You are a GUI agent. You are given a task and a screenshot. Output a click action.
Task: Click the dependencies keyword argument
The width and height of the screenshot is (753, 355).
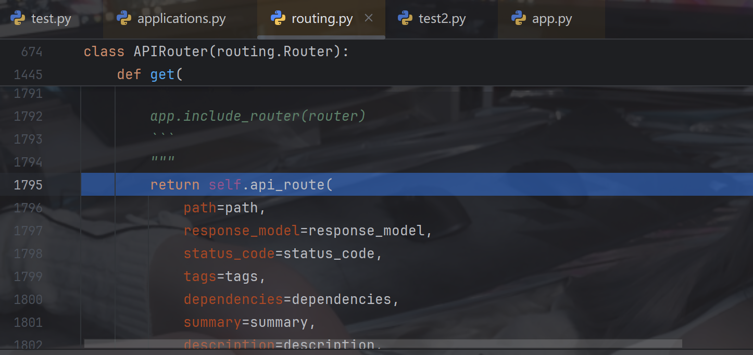(233, 299)
